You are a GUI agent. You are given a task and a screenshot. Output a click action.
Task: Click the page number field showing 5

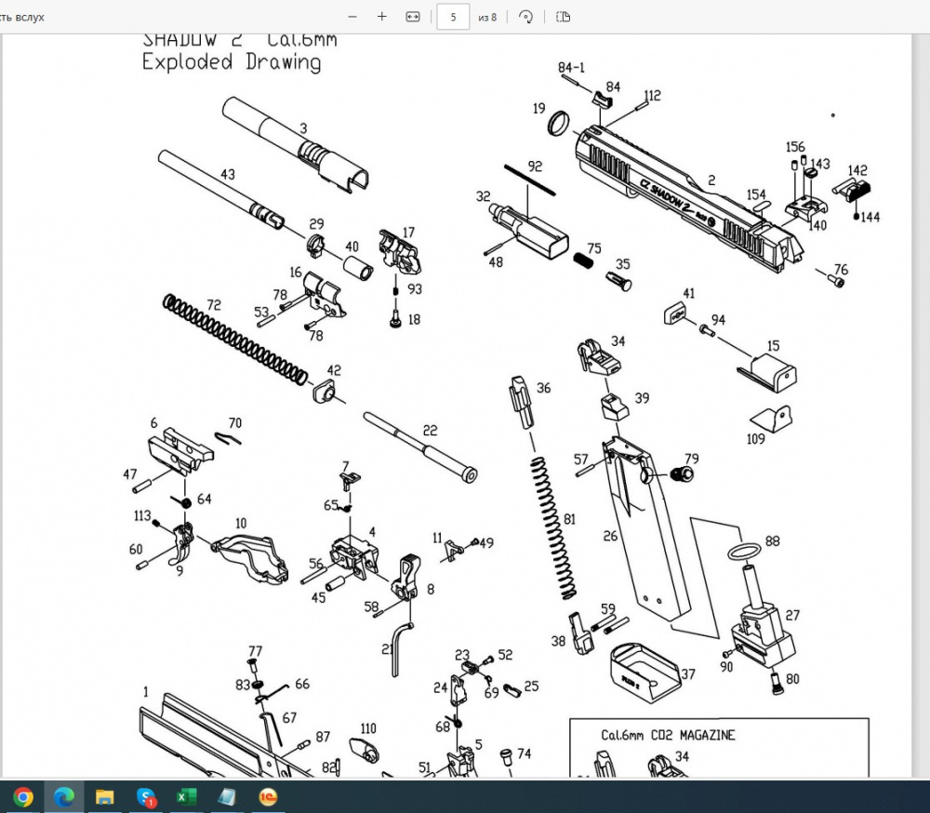(x=453, y=17)
